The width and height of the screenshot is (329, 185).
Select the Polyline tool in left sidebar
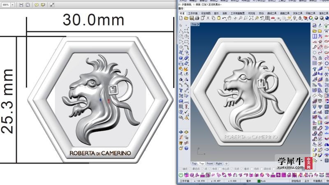point(181,31)
